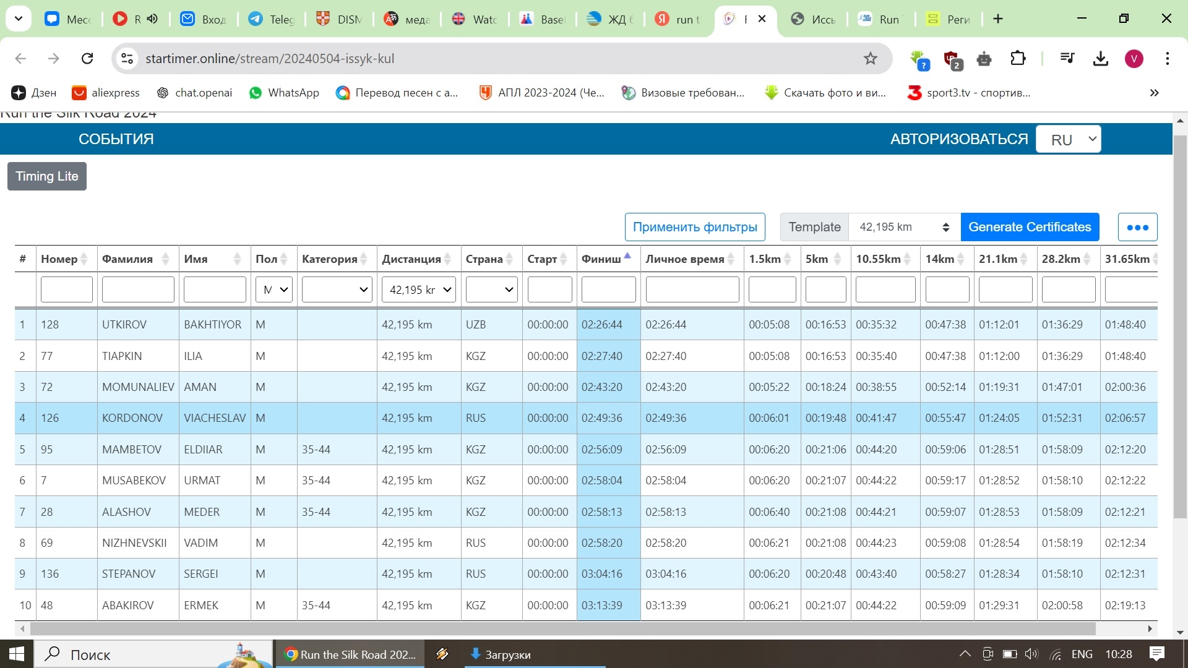
Task: Open media control toolbar icon
Action: 1067,59
